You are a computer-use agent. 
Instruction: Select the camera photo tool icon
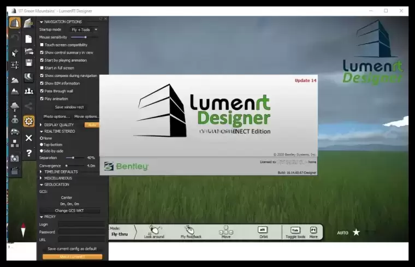pos(15,158)
